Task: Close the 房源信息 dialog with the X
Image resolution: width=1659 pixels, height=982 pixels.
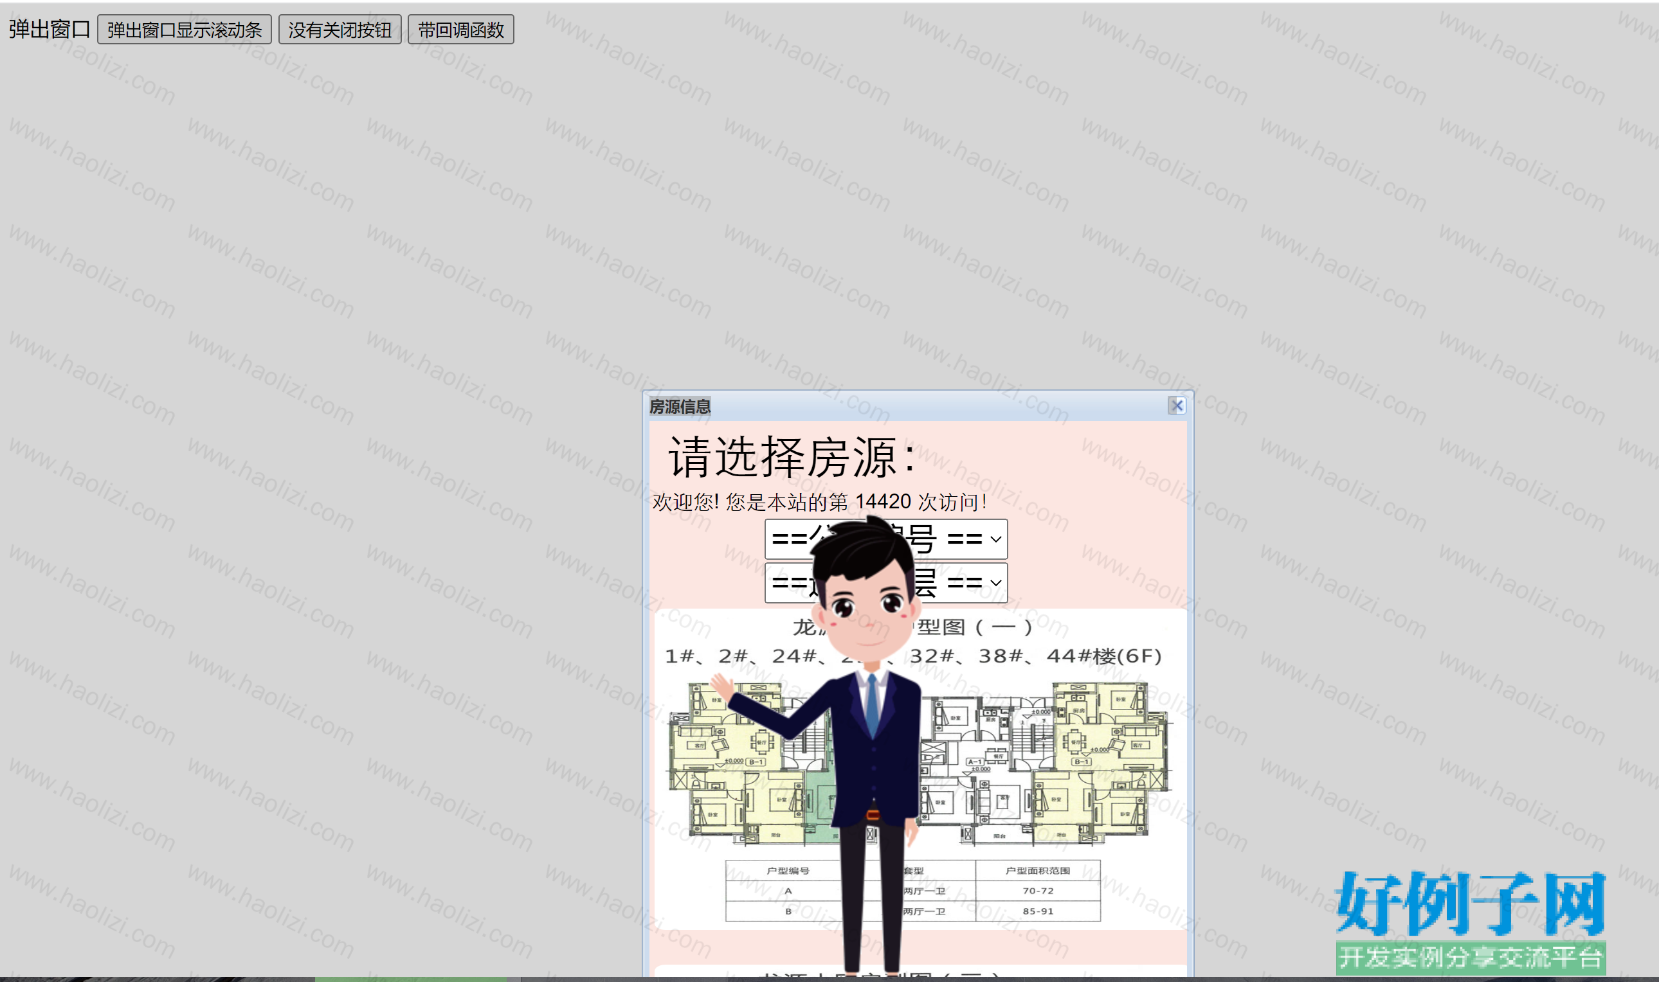Action: (x=1176, y=406)
